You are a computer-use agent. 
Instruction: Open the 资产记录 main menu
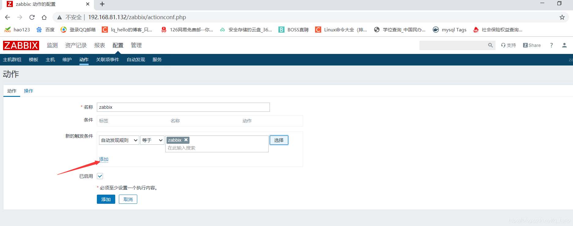pyautogui.click(x=76, y=45)
